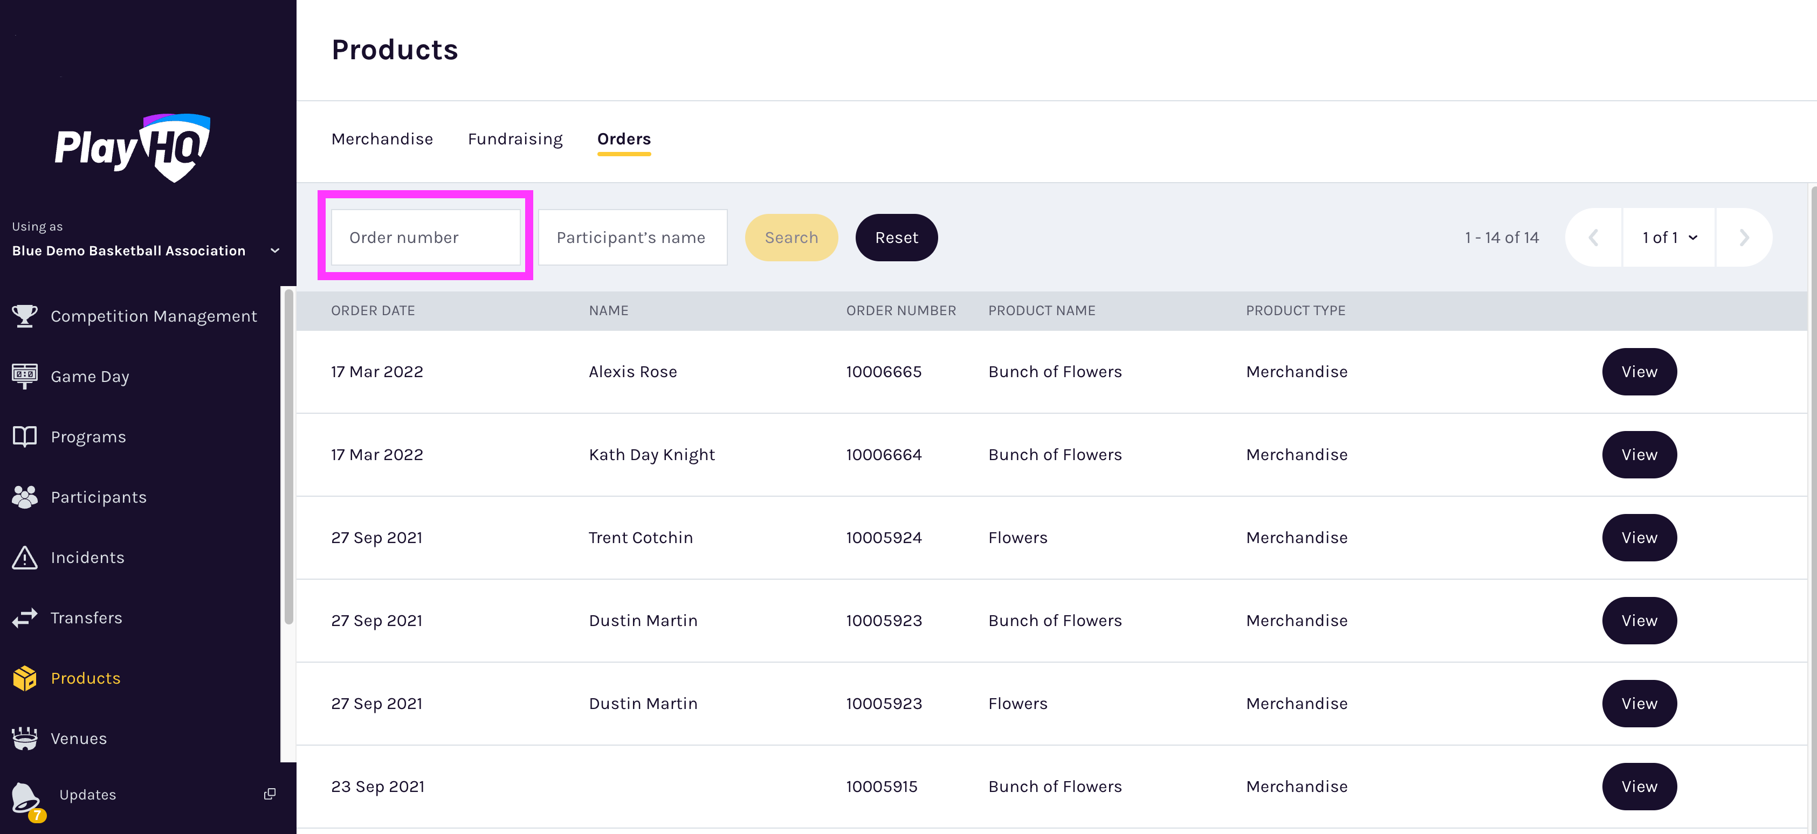Click the next page chevron arrow
Screen dimensions: 1817x834
pos(1744,238)
